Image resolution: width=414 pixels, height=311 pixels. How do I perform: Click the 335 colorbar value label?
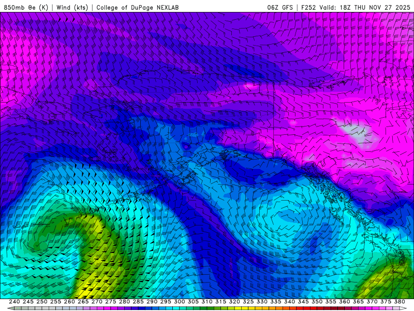click(276, 302)
